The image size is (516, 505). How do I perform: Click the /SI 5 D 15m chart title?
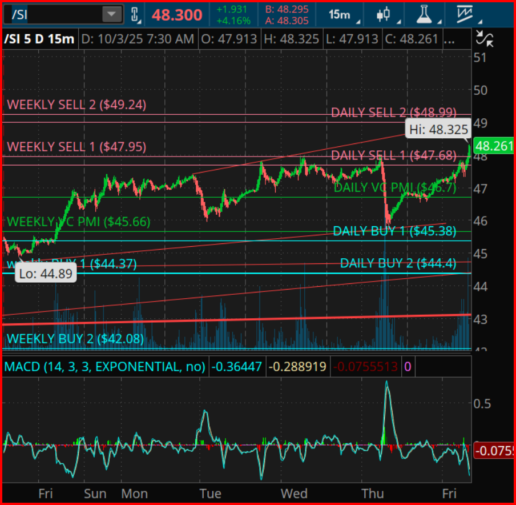coord(39,39)
